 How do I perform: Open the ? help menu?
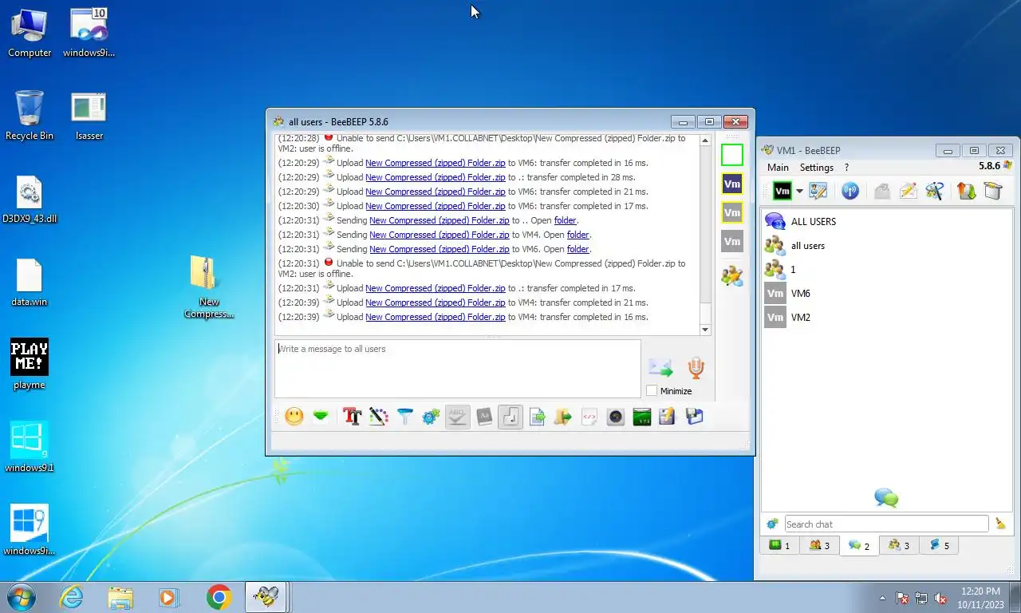[x=846, y=168]
